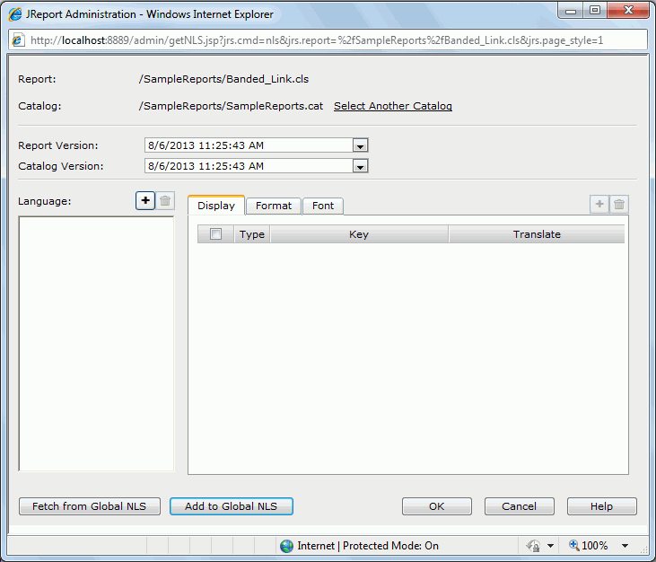Click inside the Language list box
The width and height of the screenshot is (656, 562).
click(x=96, y=344)
